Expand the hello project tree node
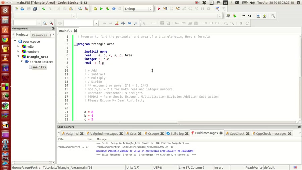302x170 pixels. (18, 47)
